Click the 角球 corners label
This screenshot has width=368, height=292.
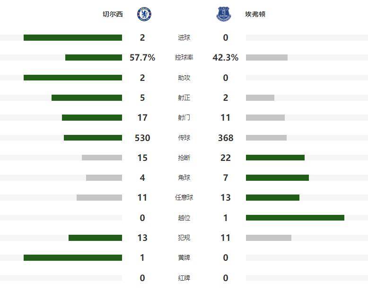pyautogui.click(x=184, y=178)
